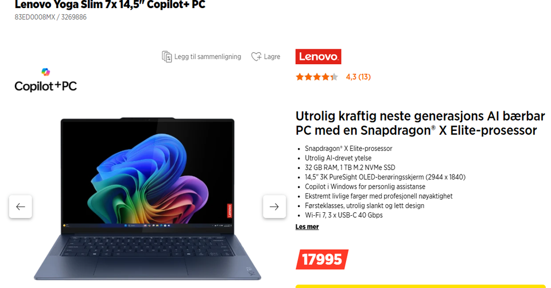This screenshot has height=288, width=551.
Task: Click the product number 83ED0008MX / 3269886
Action: click(51, 17)
